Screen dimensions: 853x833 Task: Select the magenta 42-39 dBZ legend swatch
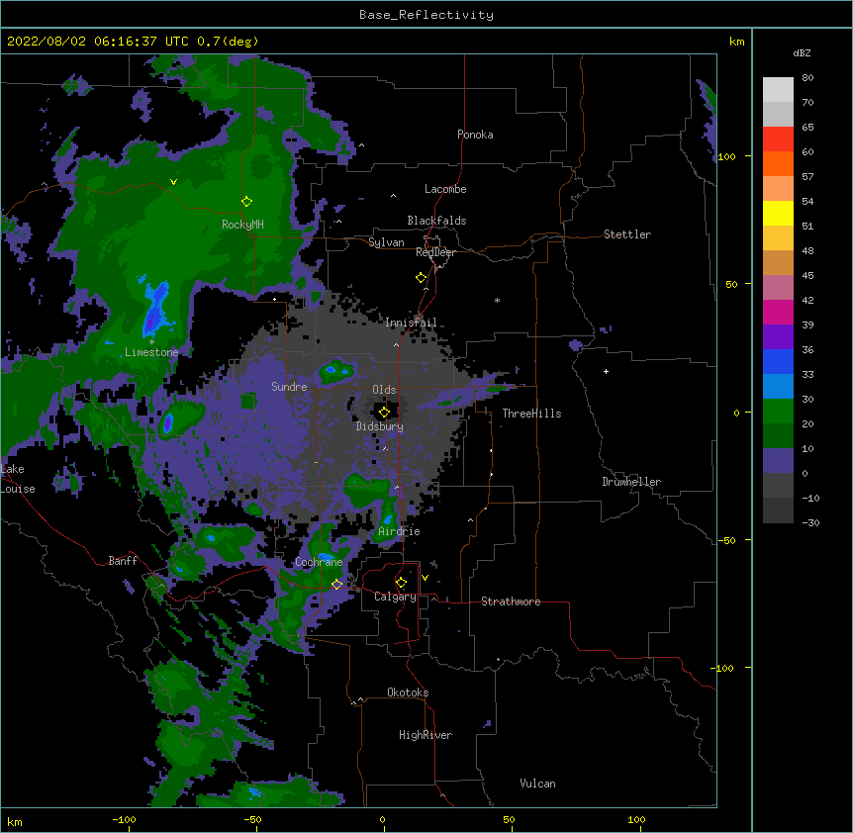(778, 312)
